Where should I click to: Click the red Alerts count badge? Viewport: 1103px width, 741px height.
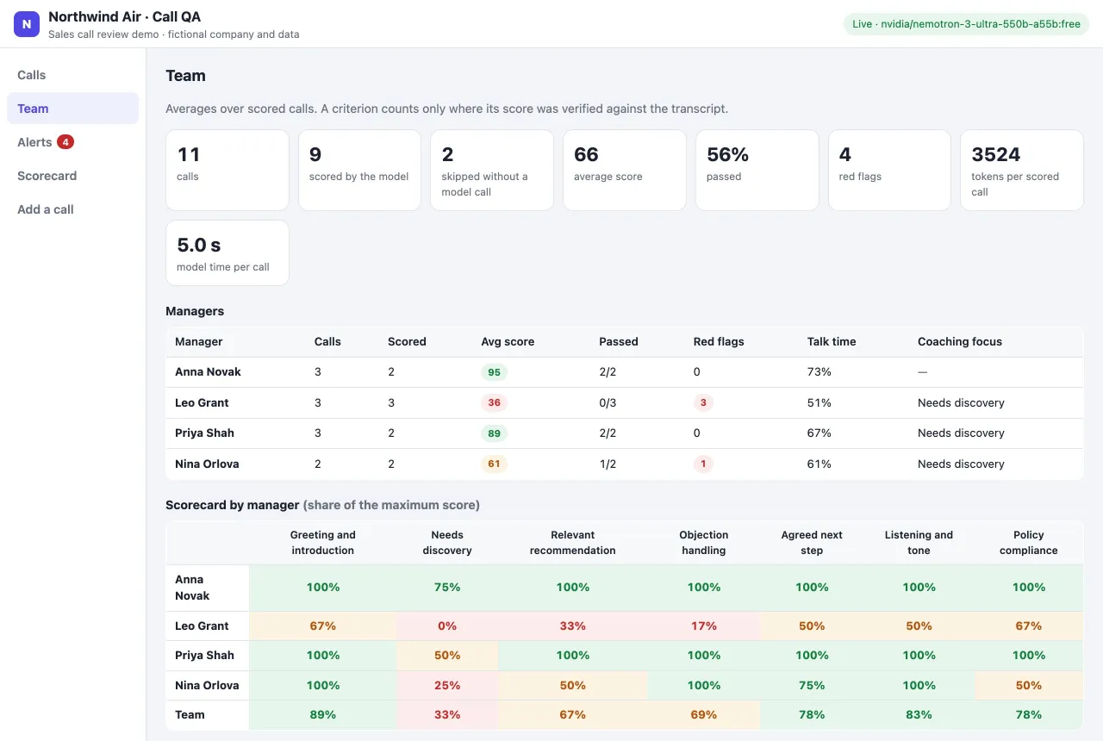[x=65, y=142]
